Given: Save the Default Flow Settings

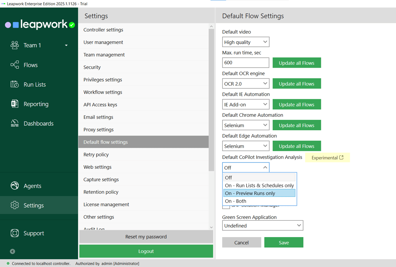Looking at the screenshot, I should 284,242.
